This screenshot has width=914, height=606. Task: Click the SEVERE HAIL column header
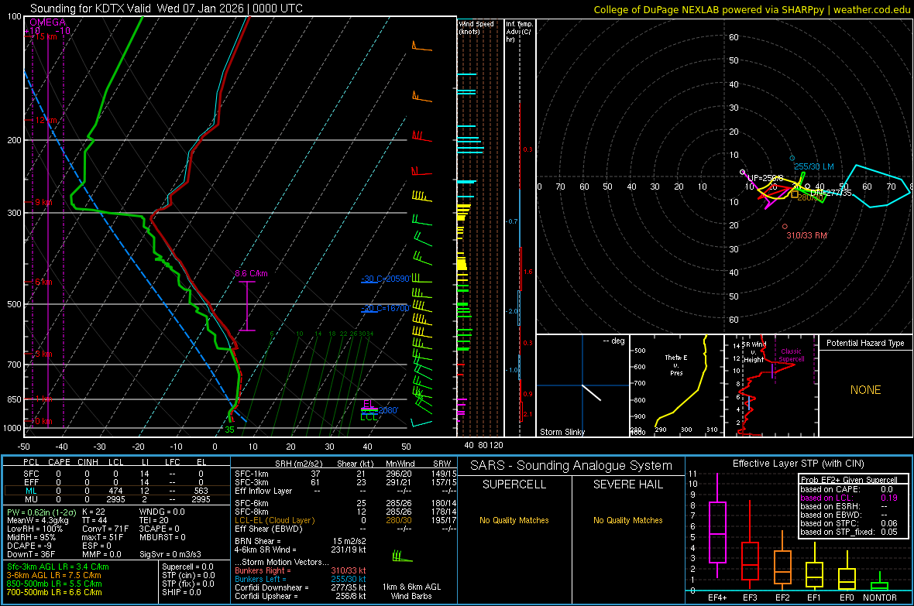[627, 484]
